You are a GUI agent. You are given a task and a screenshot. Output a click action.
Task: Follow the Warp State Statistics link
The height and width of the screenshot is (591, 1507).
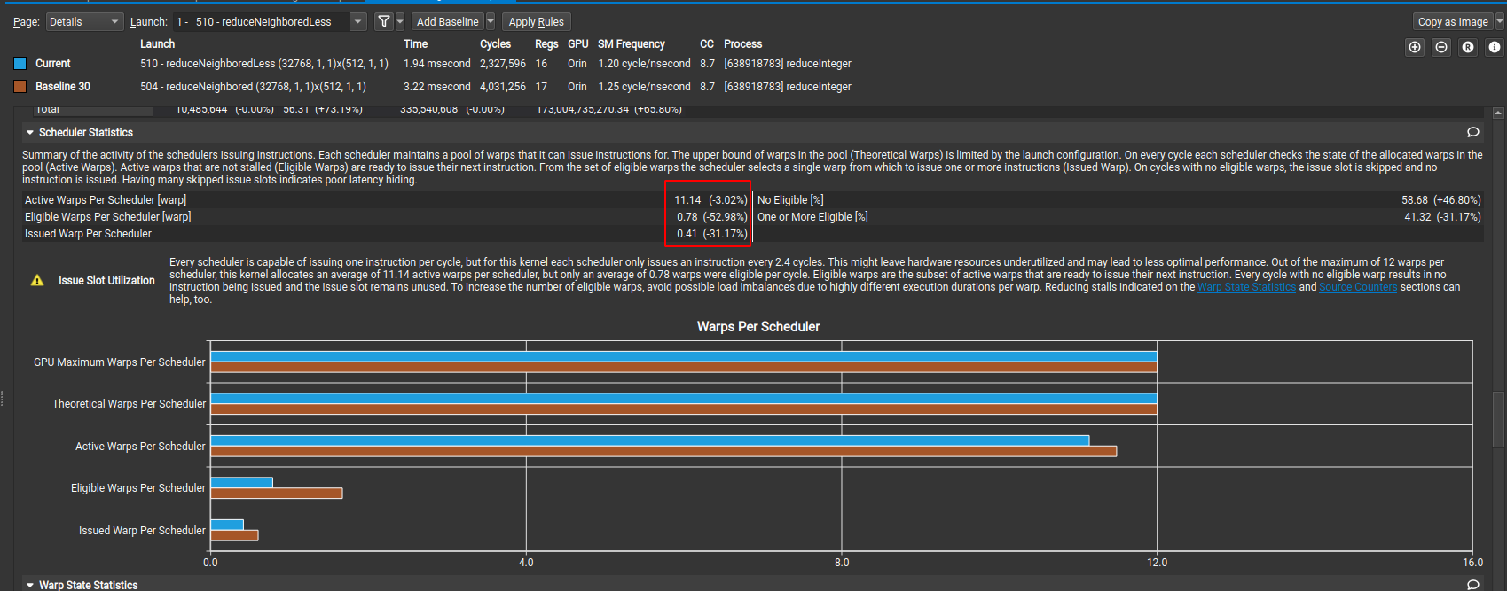(x=1246, y=287)
